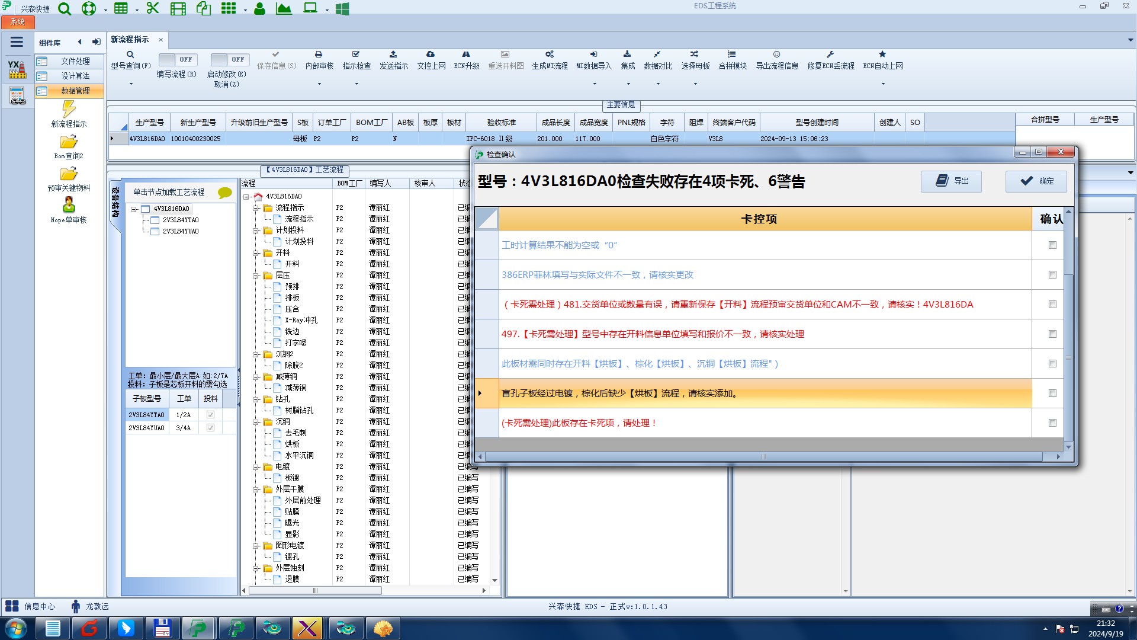1137x640 pixels.
Task: Collapse the 4V3L816DA0 node in device structure
Action: [x=134, y=209]
